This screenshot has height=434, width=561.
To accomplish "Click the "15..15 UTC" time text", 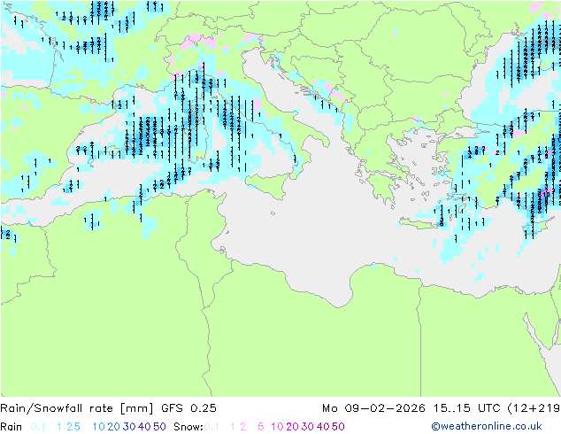I will point(466,408).
